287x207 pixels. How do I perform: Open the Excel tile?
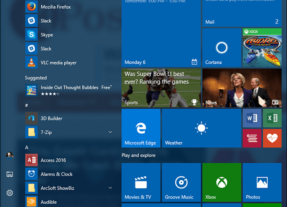[x=272, y=118]
